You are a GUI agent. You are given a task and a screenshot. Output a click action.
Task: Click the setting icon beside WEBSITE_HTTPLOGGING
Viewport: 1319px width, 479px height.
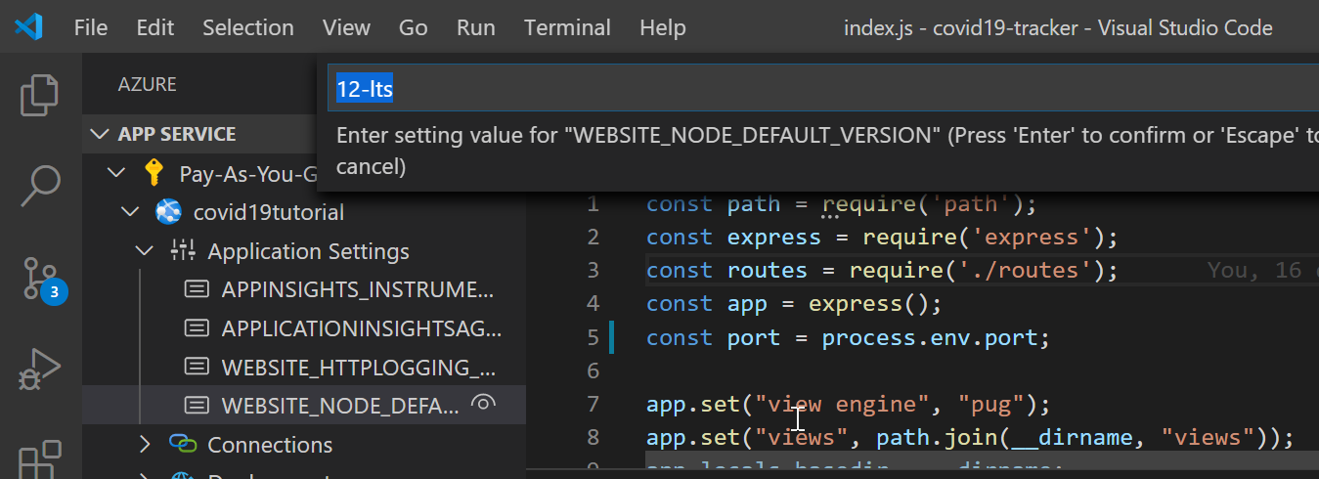[197, 367]
